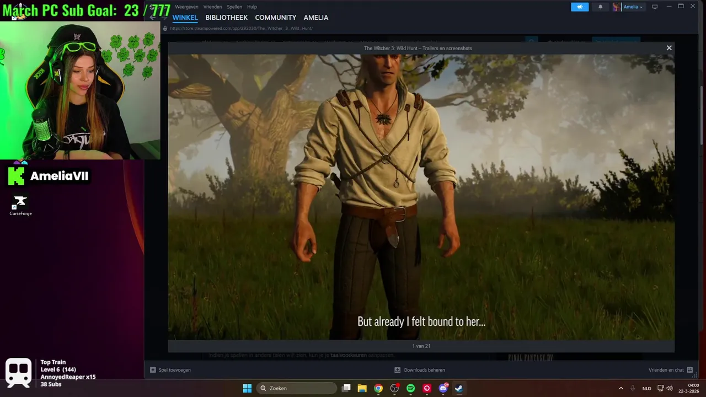Open Discord from the taskbar
Image resolution: width=706 pixels, height=397 pixels.
click(443, 388)
